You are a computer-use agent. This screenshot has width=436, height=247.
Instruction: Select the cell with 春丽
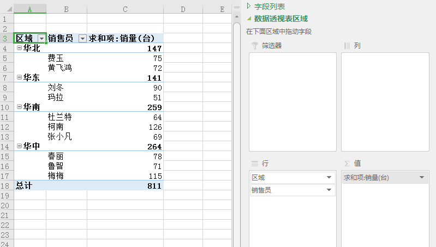click(67, 156)
